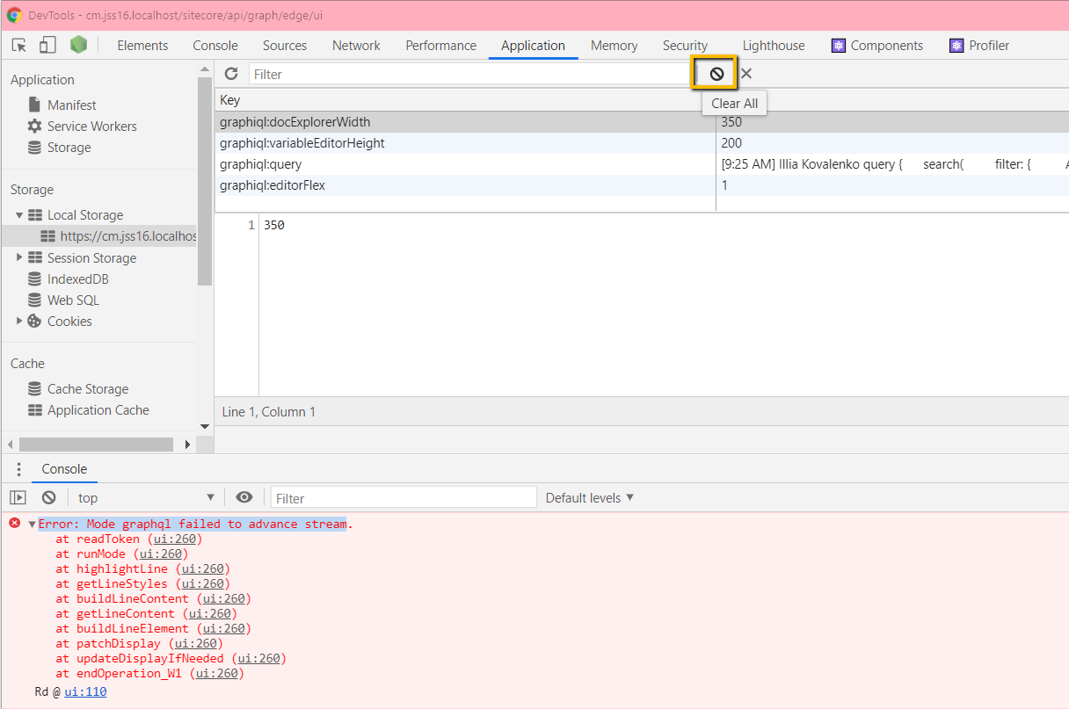Click the Clear All storage icon
Screen dimensions: 1069x709
tap(716, 74)
